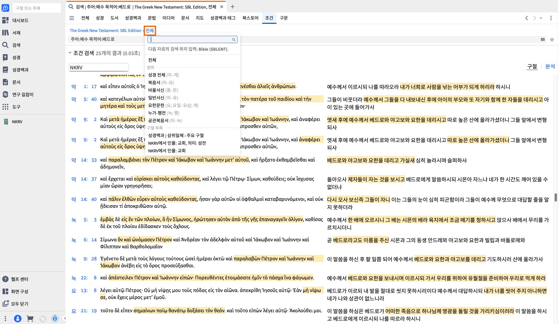Switch to the 문법 search tab

pos(152,18)
